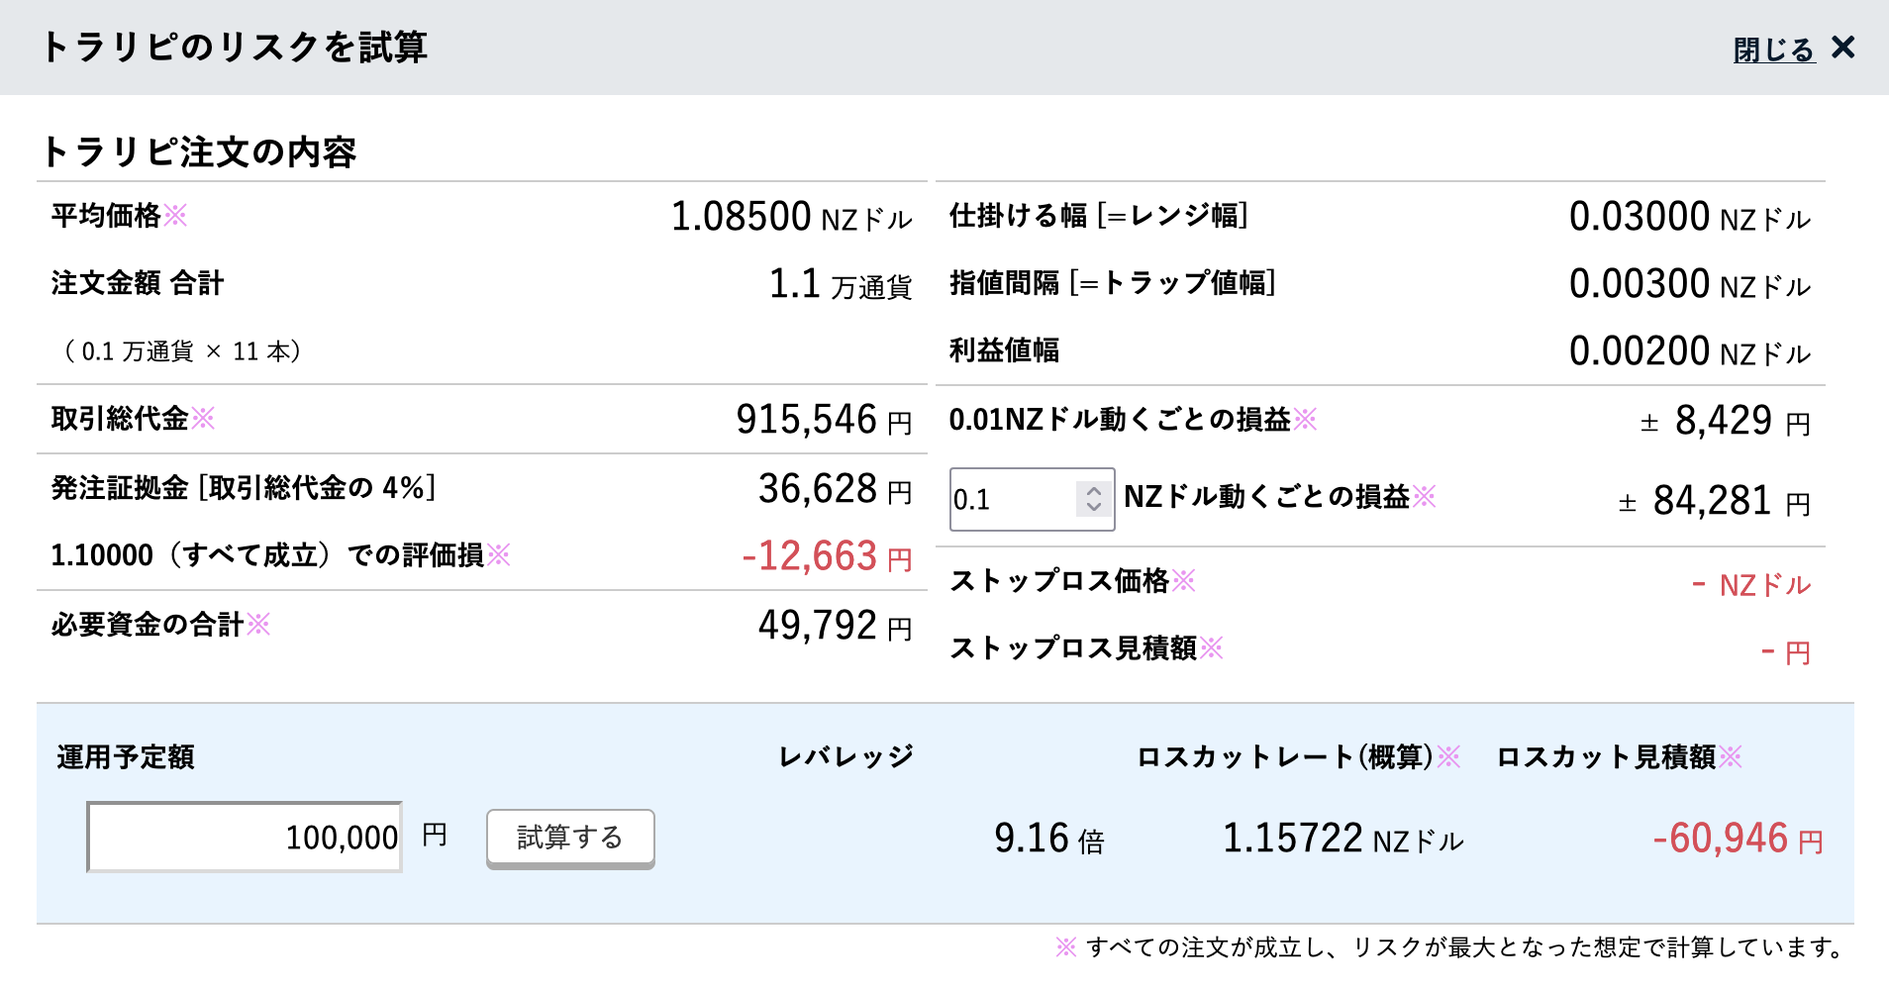Click the ※ mark beside the 0.1 NZドル動くごとの損益 label
The image size is (1889, 992).
pyautogui.click(x=1425, y=496)
